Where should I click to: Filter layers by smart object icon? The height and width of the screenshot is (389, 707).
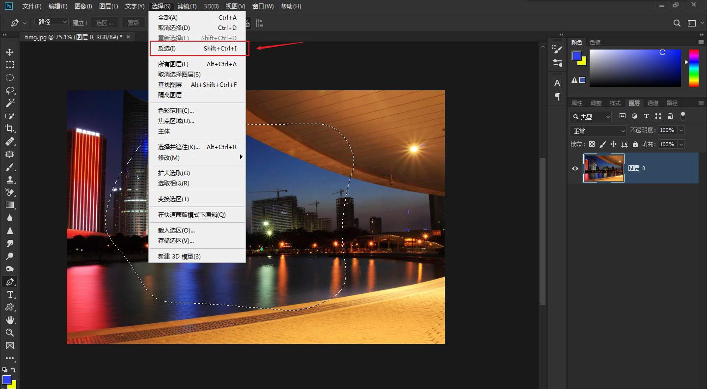pos(670,116)
